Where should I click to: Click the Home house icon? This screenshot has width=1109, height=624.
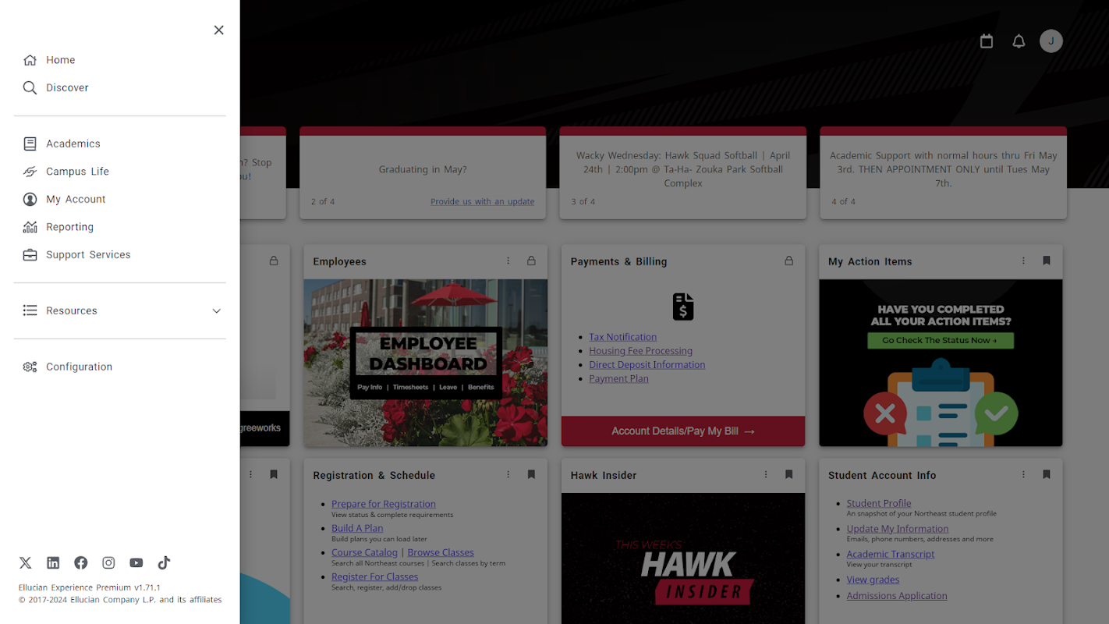pyautogui.click(x=30, y=60)
